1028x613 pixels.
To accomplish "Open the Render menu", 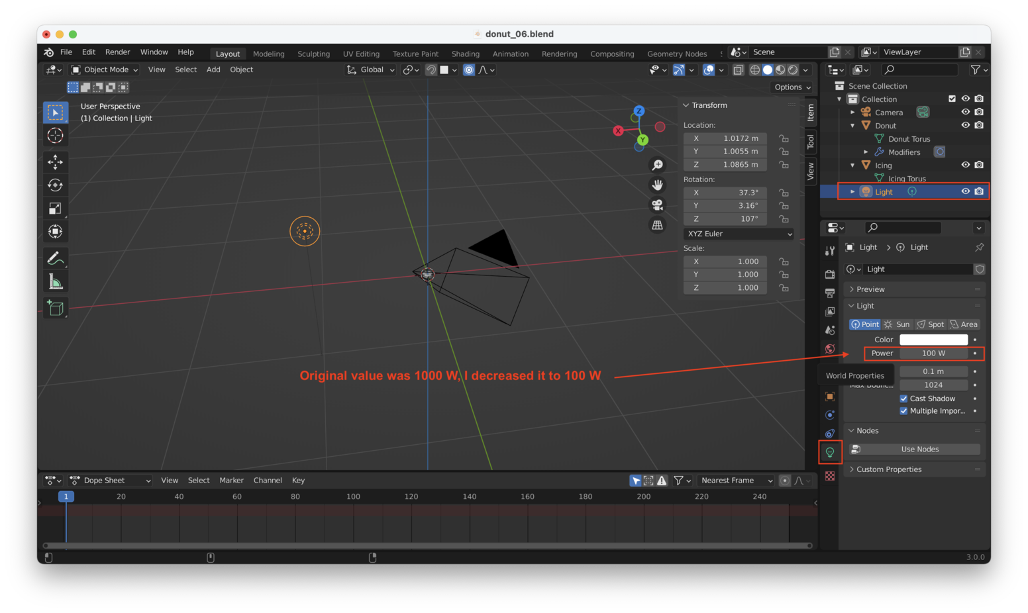I will tap(117, 52).
